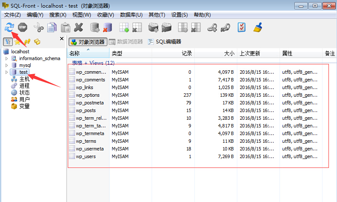337x202 pixels.
Task: Click the STOP sign toolbar icon
Action: click(x=23, y=27)
